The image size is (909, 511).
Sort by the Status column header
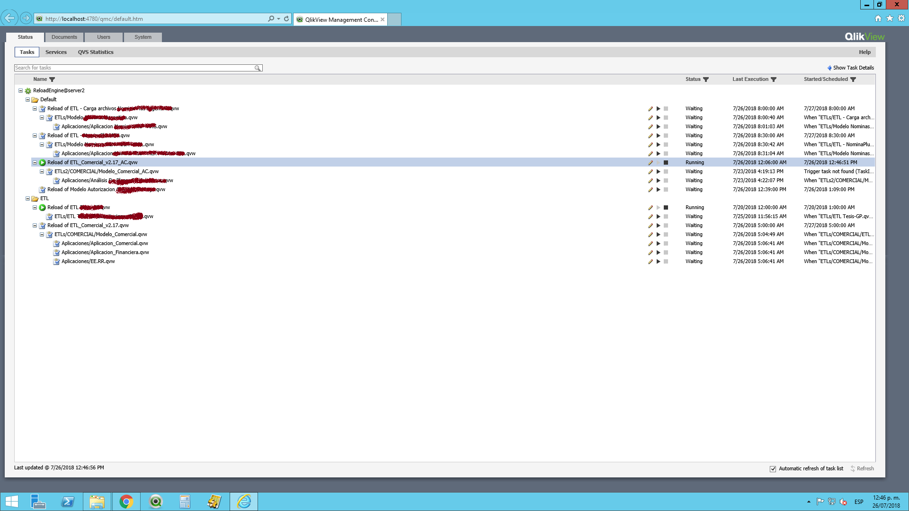click(x=693, y=79)
